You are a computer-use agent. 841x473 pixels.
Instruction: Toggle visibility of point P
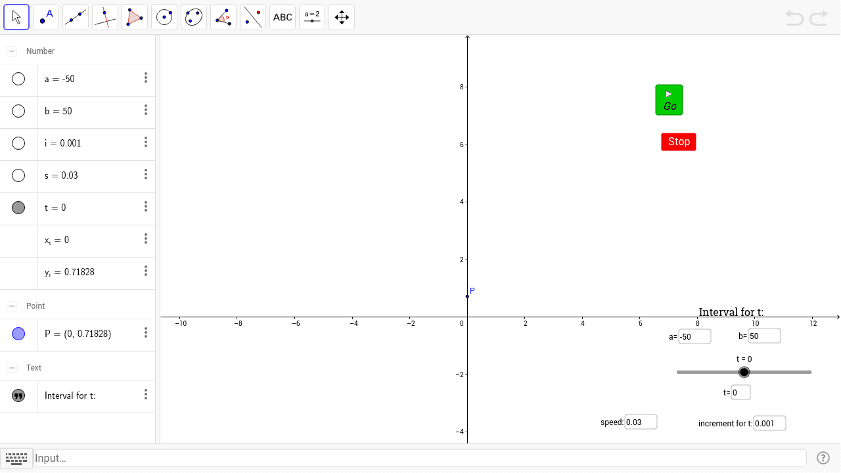[18, 334]
